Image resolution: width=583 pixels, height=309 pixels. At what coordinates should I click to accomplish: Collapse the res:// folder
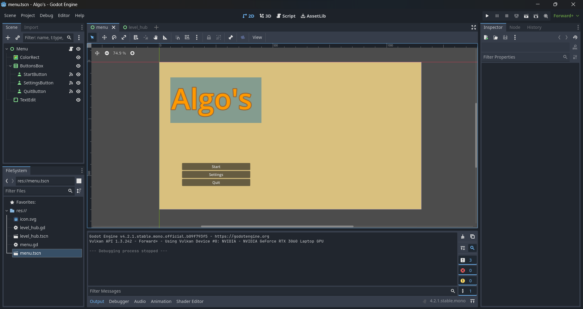click(x=7, y=211)
